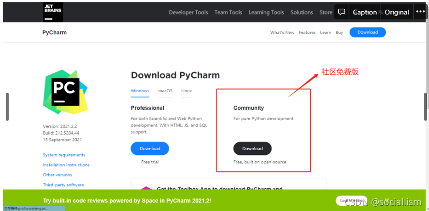429x211 pixels.
Task: Click the Build: 212.5284.44 text
Action: 62,133
